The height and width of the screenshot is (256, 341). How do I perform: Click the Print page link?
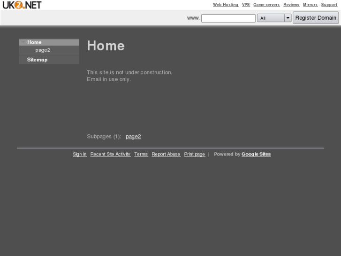tap(195, 154)
